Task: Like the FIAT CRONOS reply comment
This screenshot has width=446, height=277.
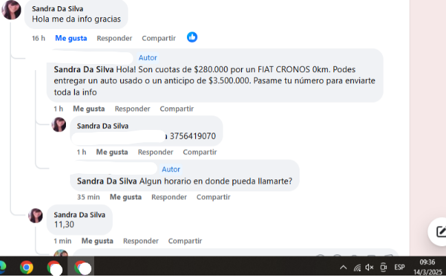Action: [89, 109]
